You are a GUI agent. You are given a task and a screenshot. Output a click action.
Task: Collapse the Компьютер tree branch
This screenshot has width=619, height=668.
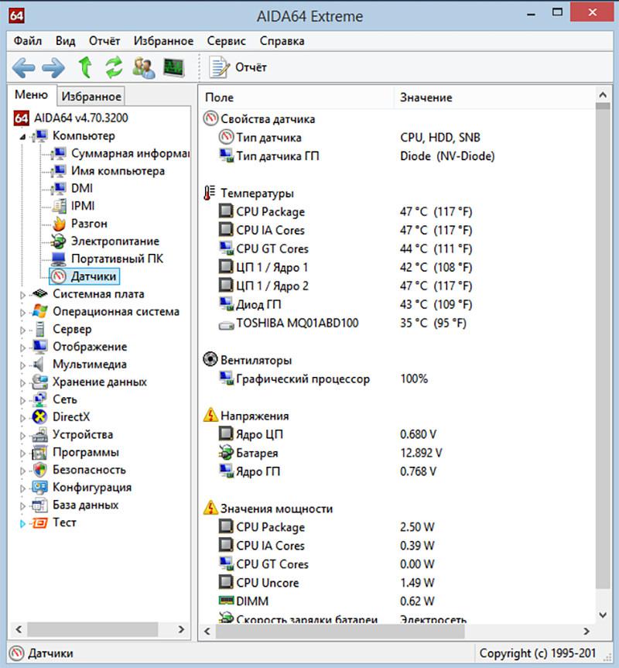22,137
